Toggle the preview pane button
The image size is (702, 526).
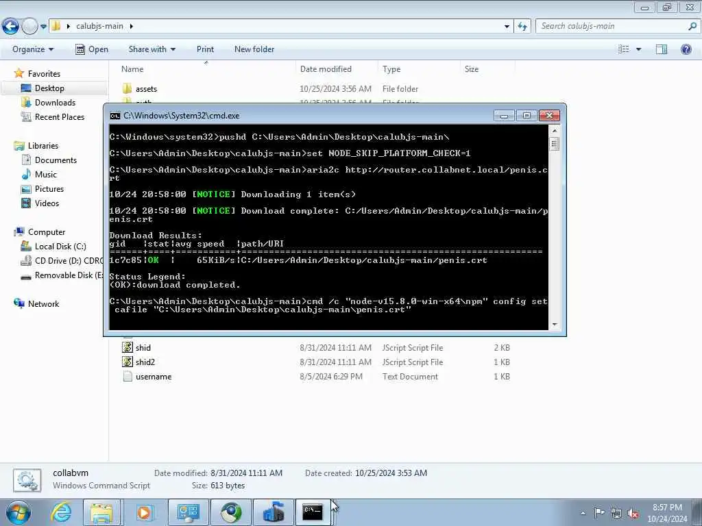coord(662,49)
